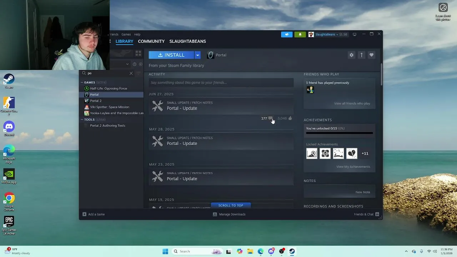
Task: Open the May 28, 2025 Portal update
Action: coord(221,141)
